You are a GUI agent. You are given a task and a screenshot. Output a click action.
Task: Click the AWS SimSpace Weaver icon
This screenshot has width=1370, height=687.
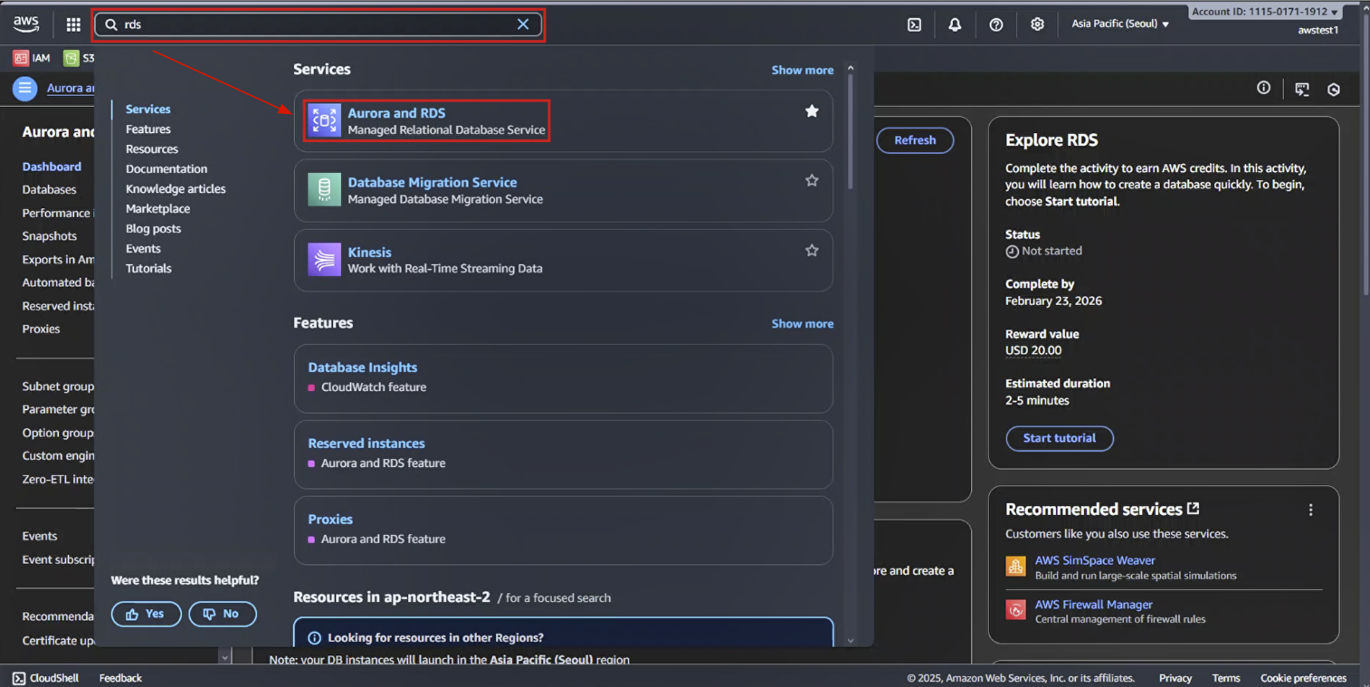pyautogui.click(x=1016, y=567)
